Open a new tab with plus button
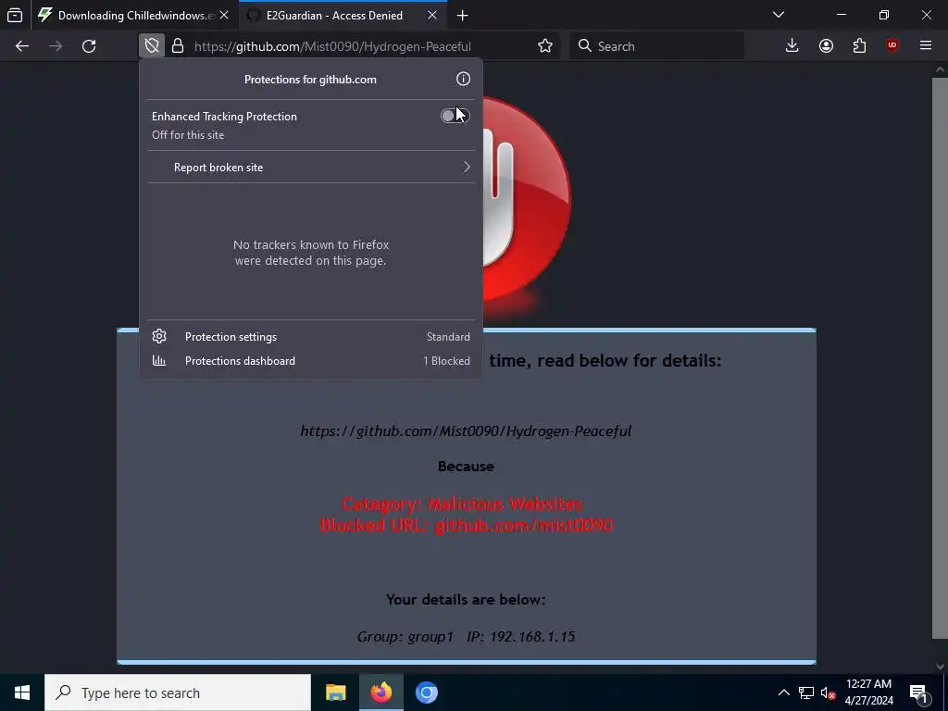The height and width of the screenshot is (711, 948). tap(463, 15)
